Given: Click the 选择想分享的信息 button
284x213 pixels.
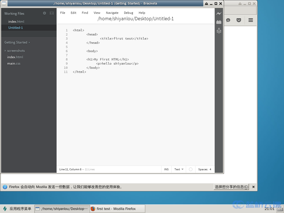Looking at the screenshot, I should click(231, 187).
